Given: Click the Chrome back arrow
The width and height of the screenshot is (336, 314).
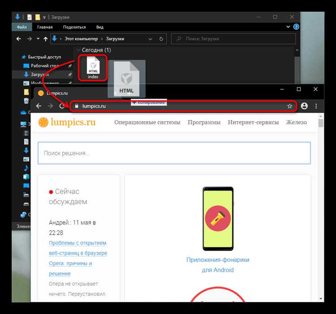Looking at the screenshot, I should (39, 106).
